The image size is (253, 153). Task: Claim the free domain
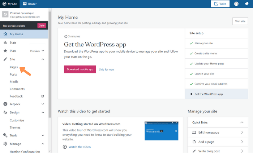[x=42, y=26]
